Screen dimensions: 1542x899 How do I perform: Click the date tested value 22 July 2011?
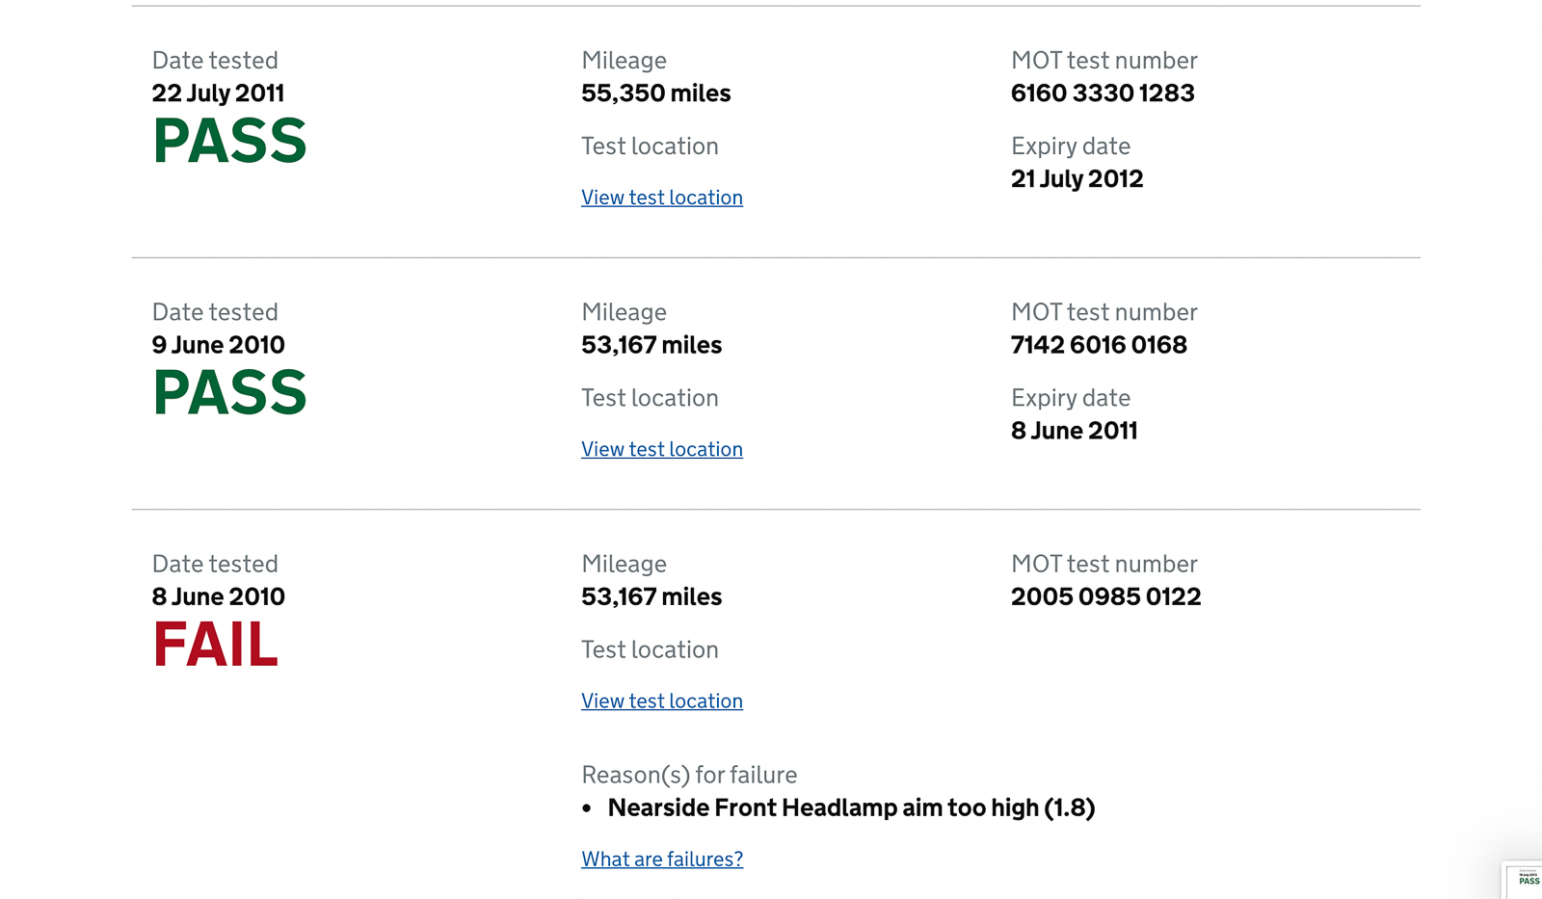pos(218,93)
